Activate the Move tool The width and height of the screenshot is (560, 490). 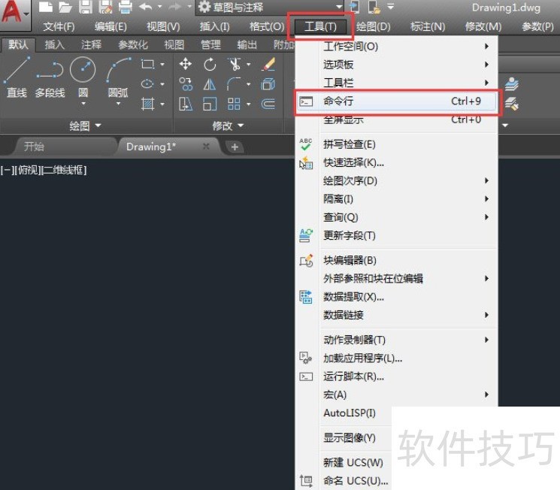click(186, 65)
